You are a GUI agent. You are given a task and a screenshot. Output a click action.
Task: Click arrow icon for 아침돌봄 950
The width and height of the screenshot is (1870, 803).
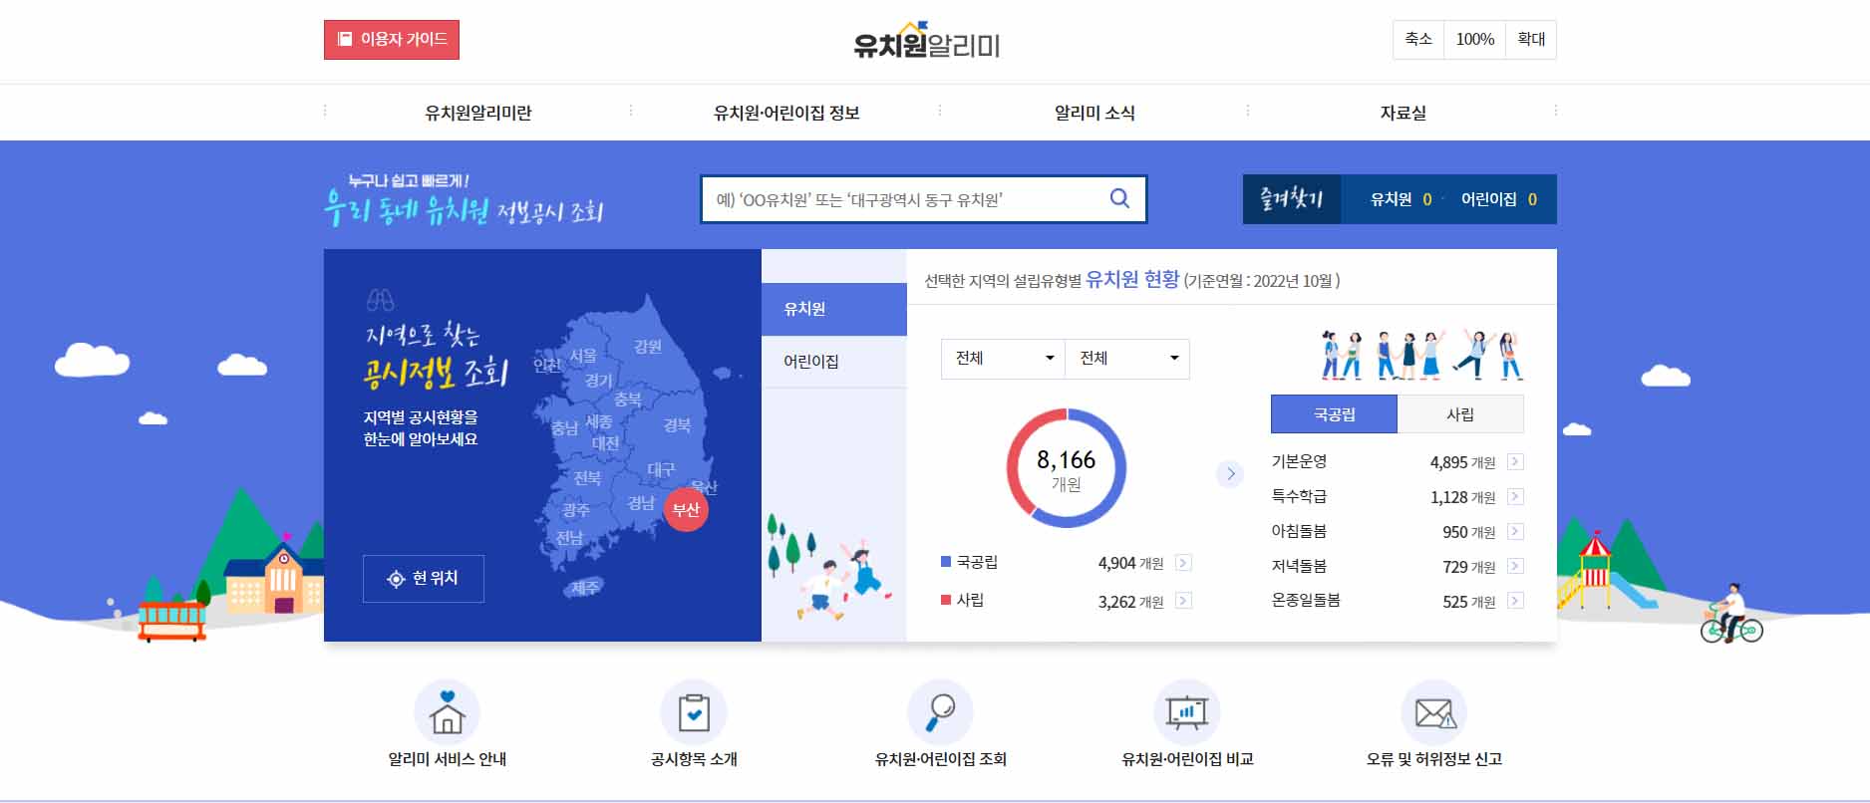click(1515, 531)
